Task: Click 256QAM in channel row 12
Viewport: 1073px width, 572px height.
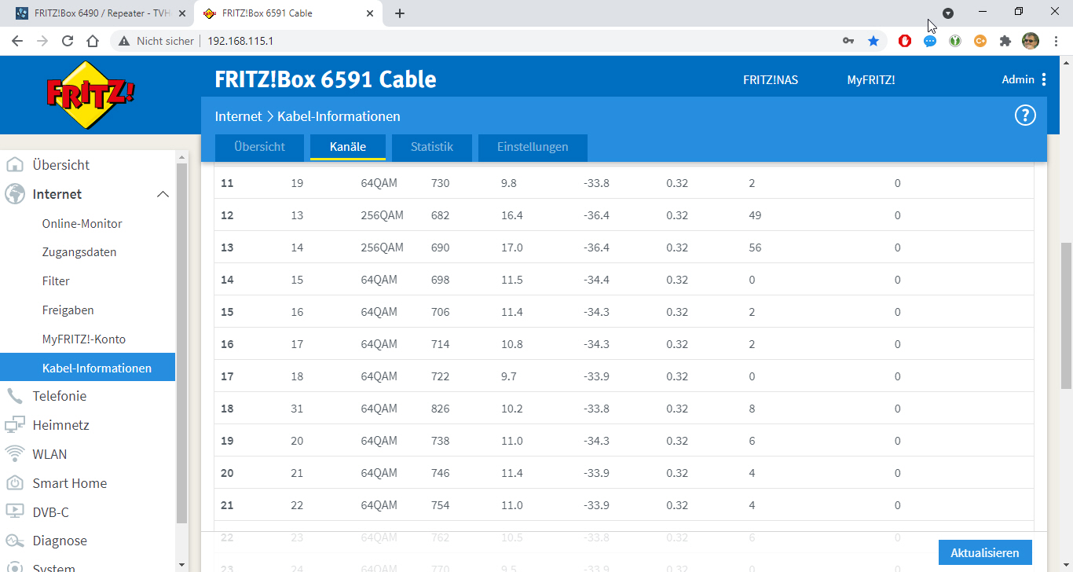Action: (382, 215)
